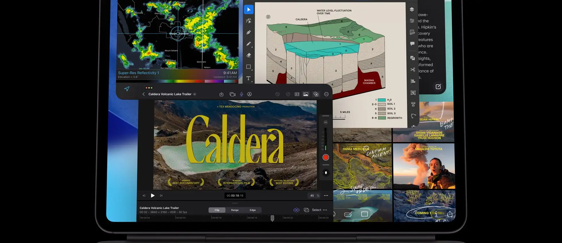Expand the Caldera Volcanic Lake Trailer dropdown
Viewport: 562px width, 243px height.
tap(195, 94)
